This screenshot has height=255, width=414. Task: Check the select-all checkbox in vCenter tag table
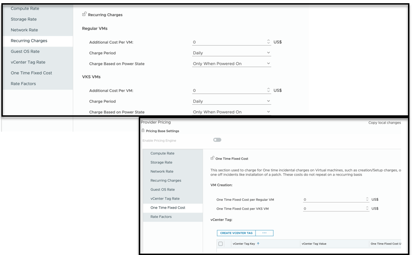tap(221, 244)
